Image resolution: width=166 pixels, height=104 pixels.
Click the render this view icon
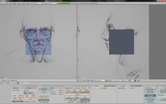(139, 80)
